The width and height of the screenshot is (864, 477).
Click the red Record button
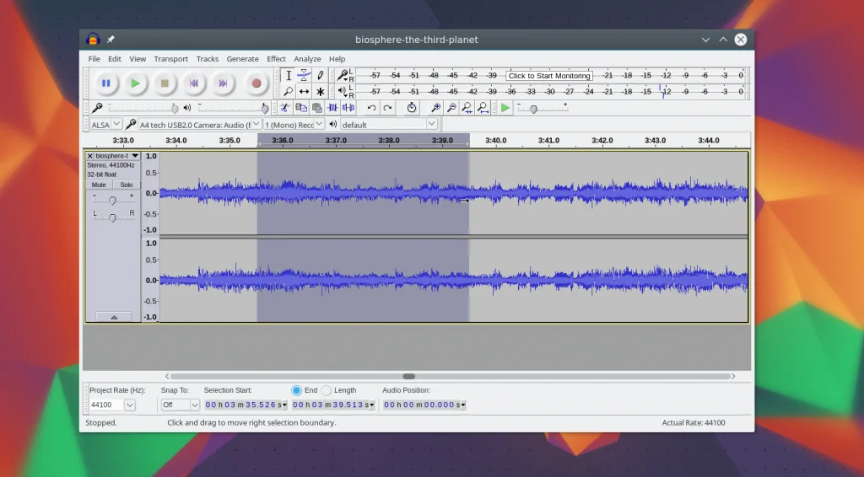pyautogui.click(x=256, y=83)
